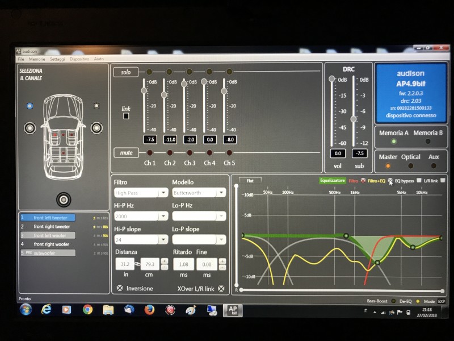Open Firefox from the taskbar
This screenshot has width=454, height=341.
point(149,310)
